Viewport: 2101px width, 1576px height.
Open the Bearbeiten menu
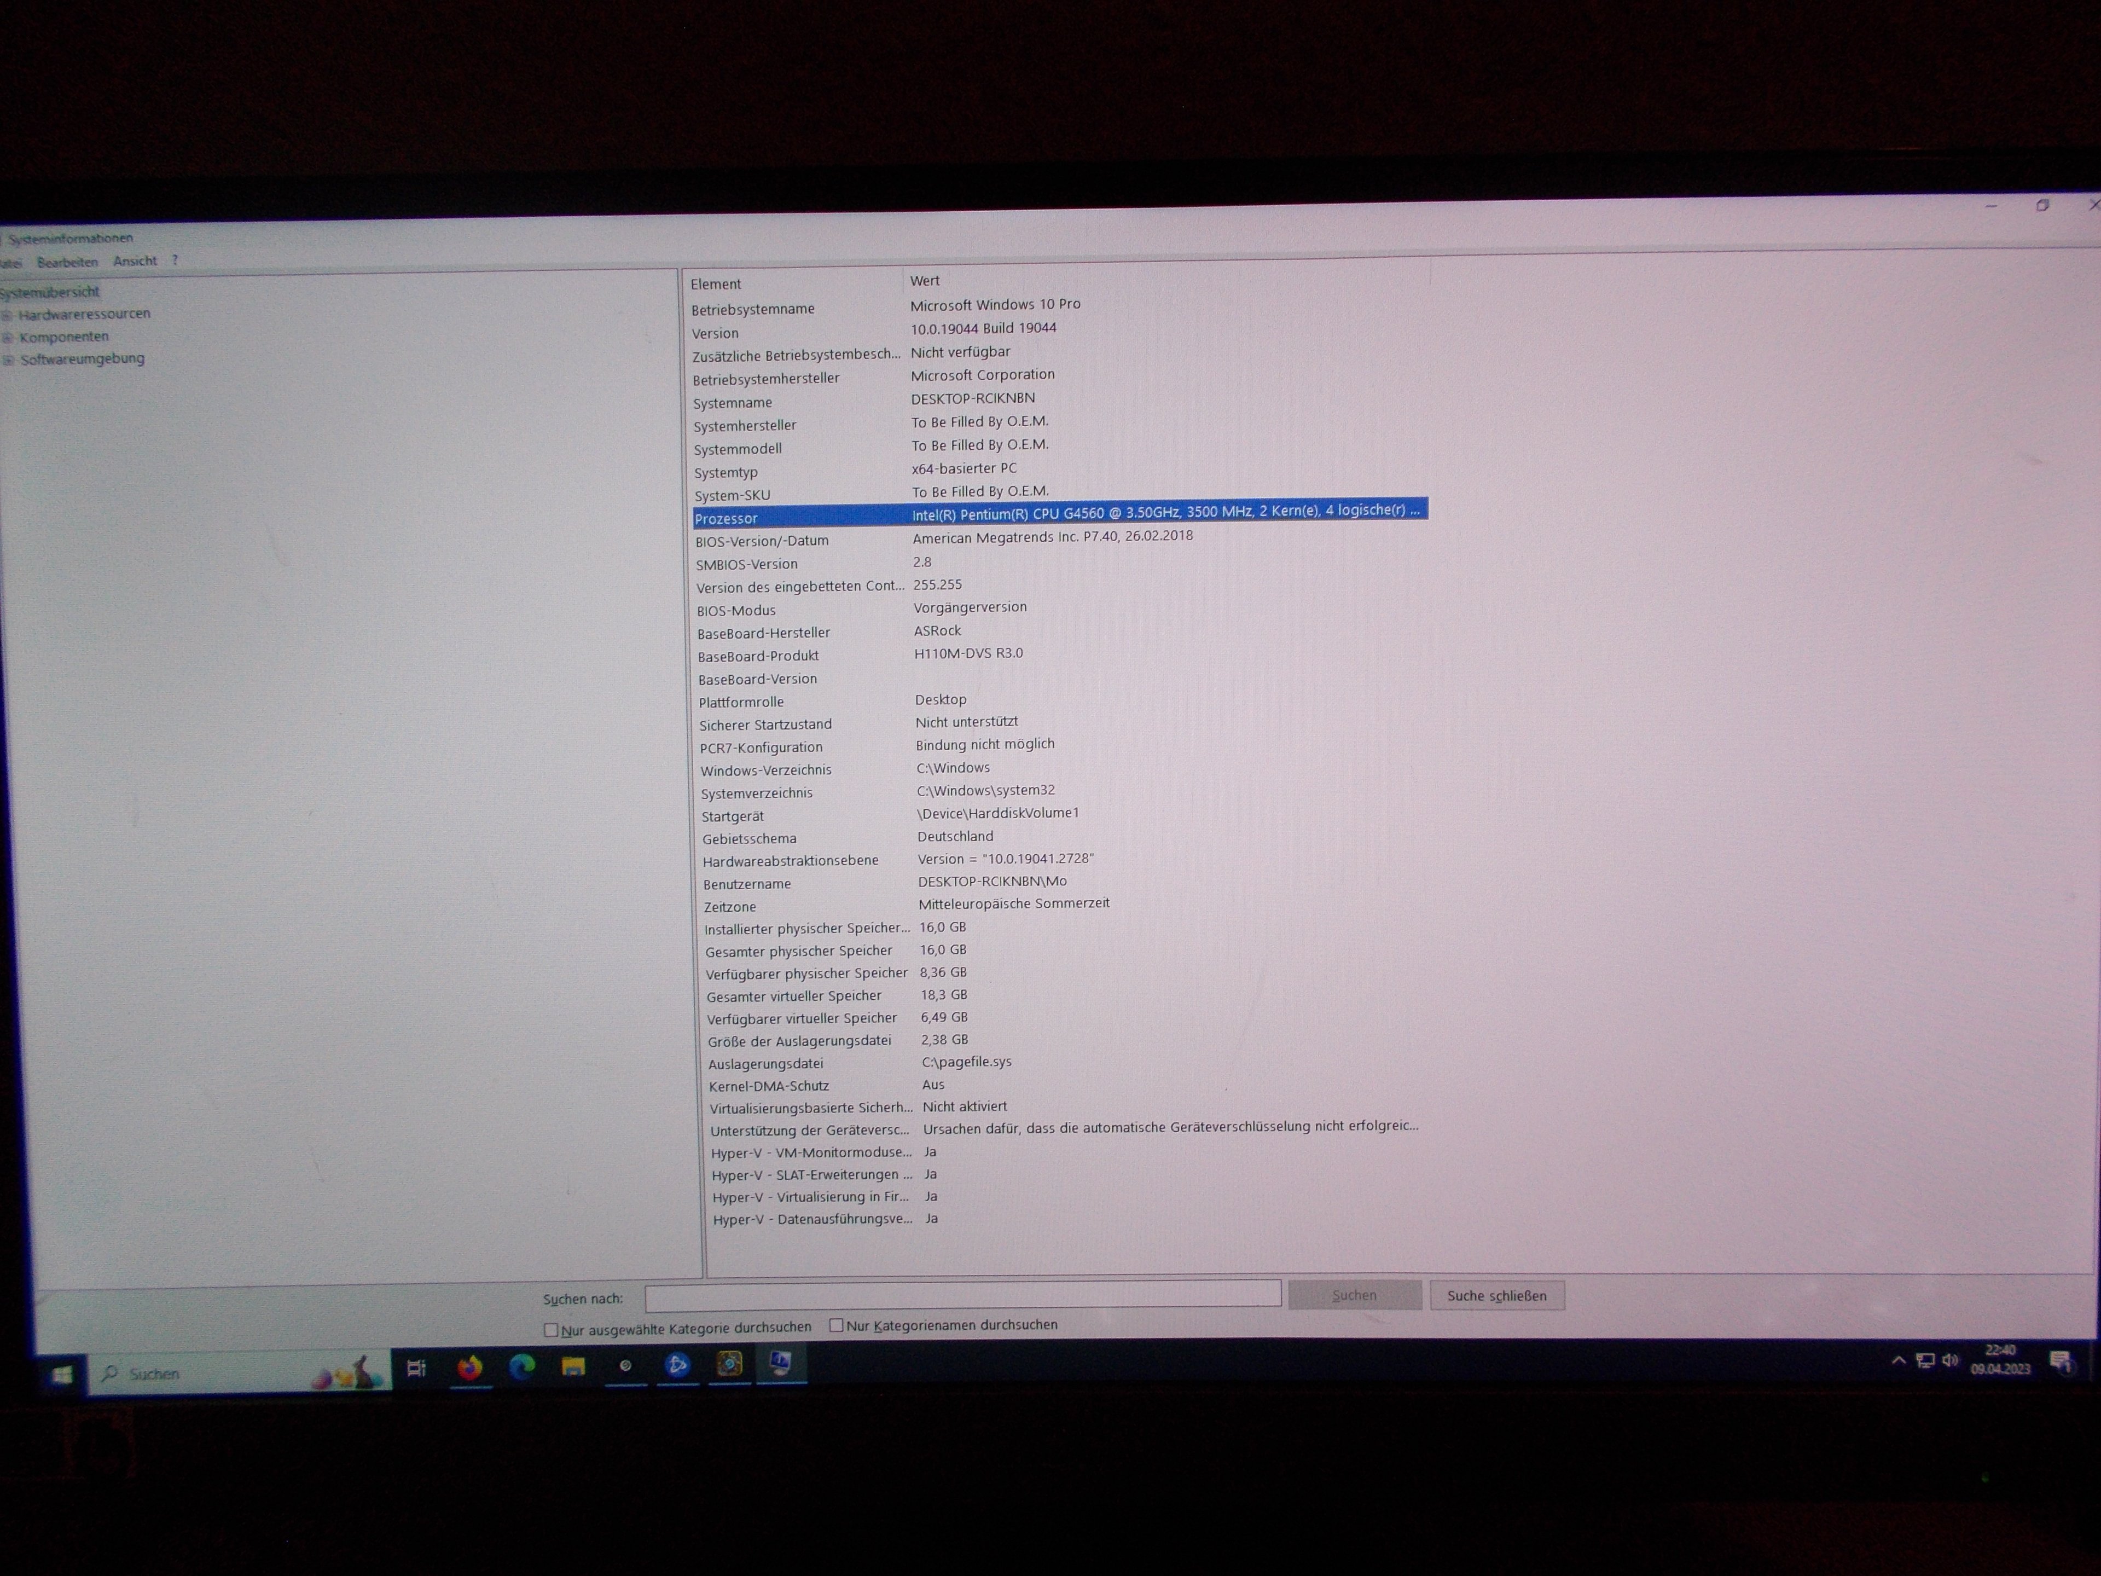[x=67, y=262]
